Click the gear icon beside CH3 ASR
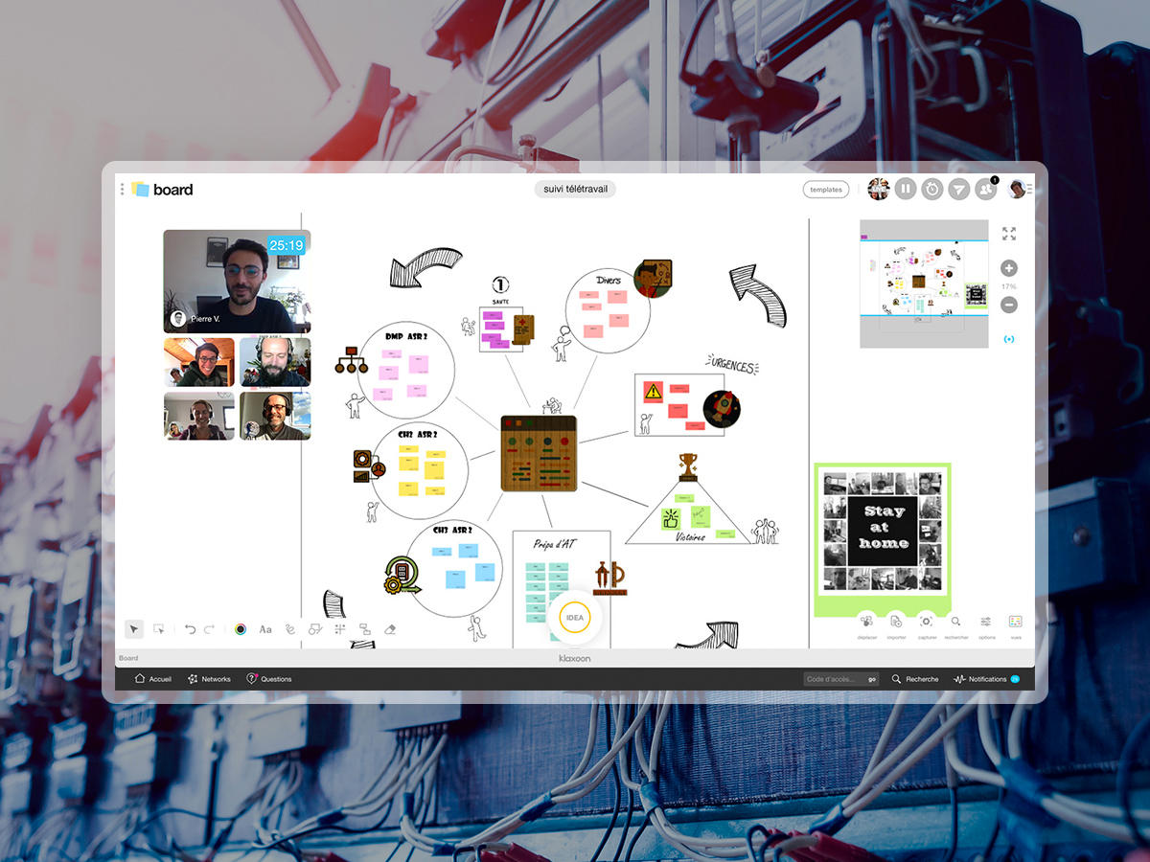 (402, 575)
